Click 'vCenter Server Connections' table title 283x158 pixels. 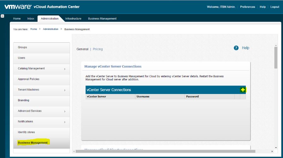click(109, 90)
